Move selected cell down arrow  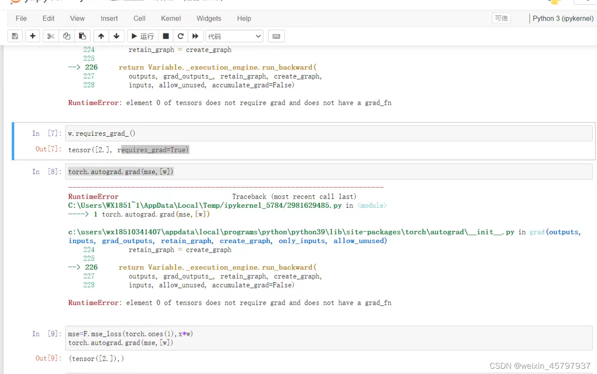[x=117, y=36]
